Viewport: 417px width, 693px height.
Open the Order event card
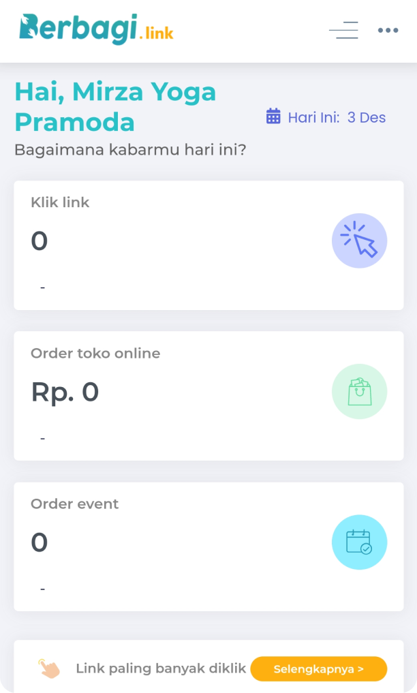[208, 546]
